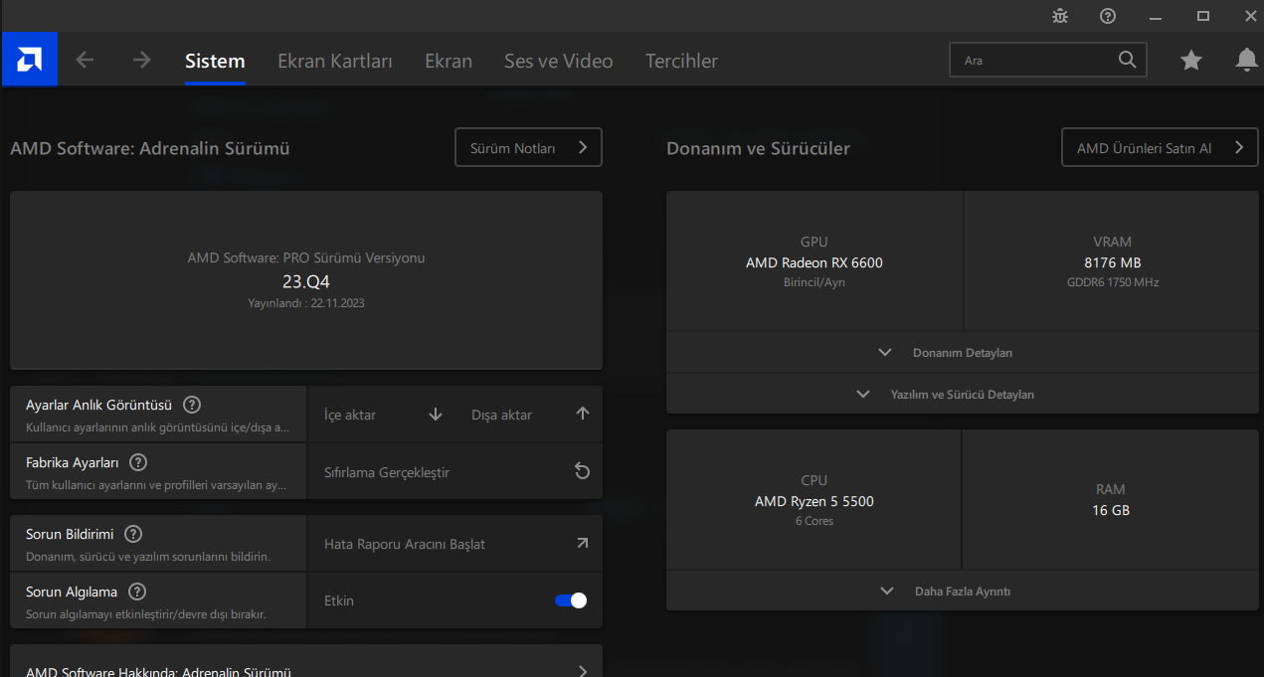Open help question mark in title bar
Screen dimensions: 1264x677
point(1108,16)
